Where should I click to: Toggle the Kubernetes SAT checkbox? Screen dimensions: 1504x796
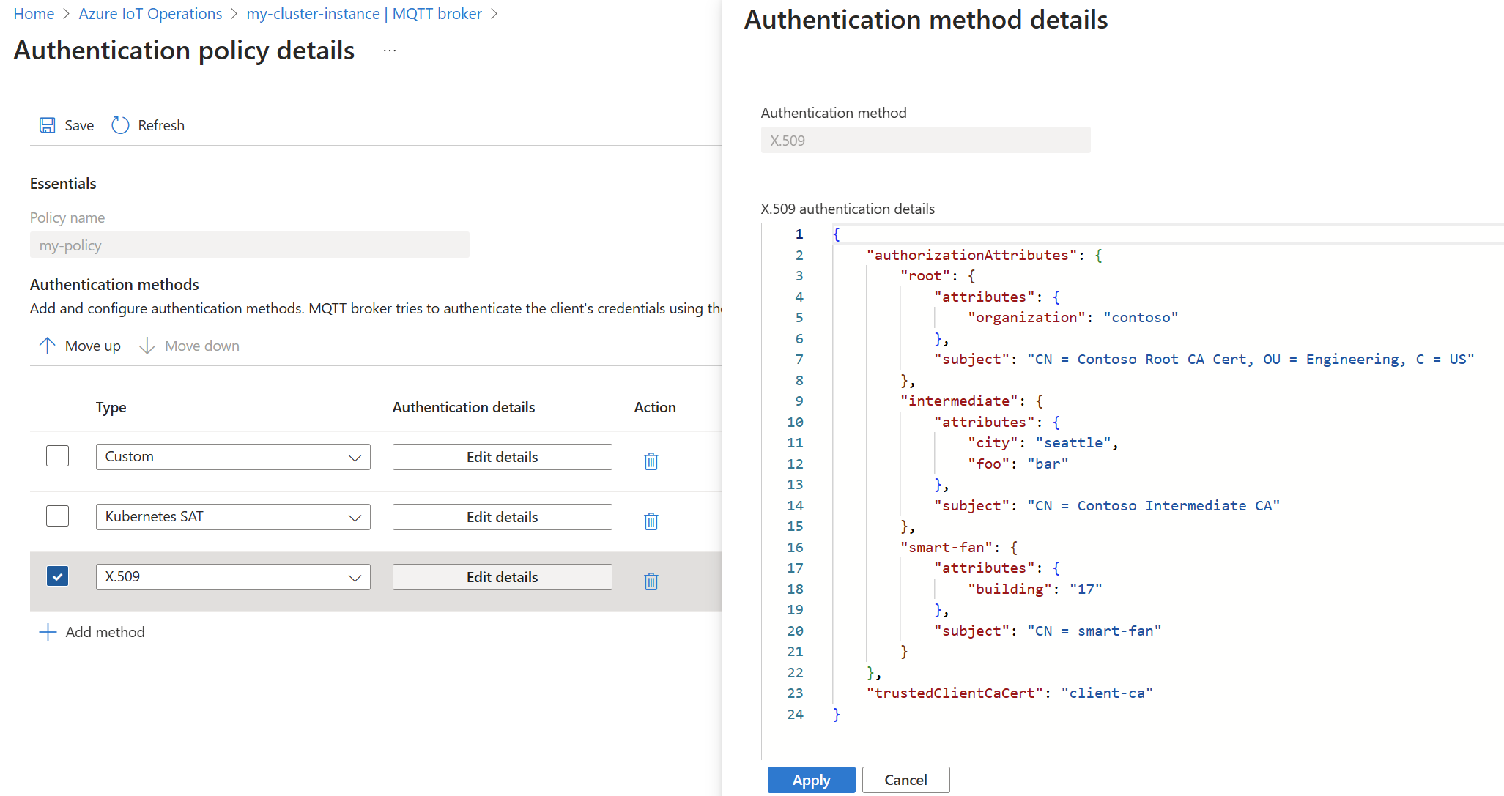pos(56,517)
